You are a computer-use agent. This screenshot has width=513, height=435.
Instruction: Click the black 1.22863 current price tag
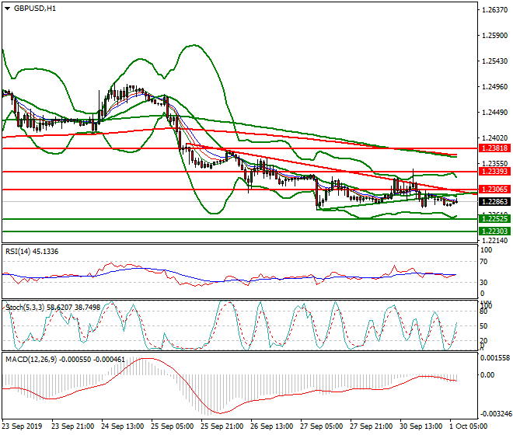tap(494, 202)
